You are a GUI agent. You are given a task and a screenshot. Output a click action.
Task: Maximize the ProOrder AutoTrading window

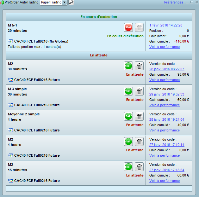pos(192,2)
